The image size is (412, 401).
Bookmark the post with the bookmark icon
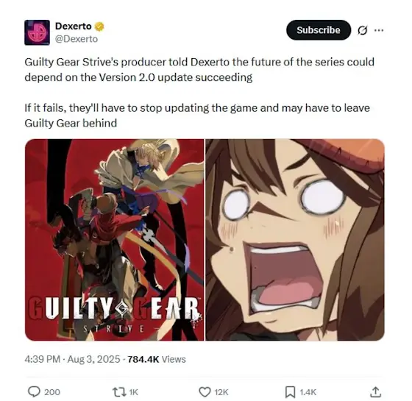click(x=290, y=392)
